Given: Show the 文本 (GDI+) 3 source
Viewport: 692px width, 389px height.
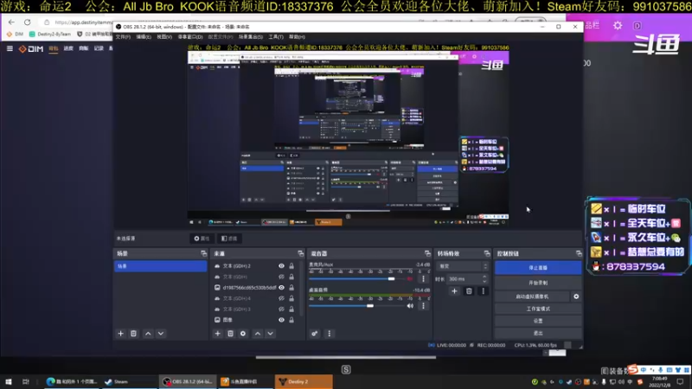Looking at the screenshot, I should pyautogui.click(x=281, y=309).
